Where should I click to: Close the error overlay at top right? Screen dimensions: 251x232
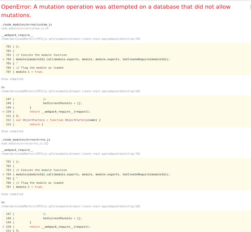[x=251, y=7]
